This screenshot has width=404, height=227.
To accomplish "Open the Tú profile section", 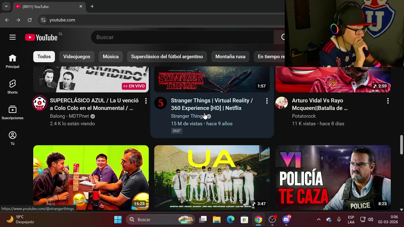I will click(x=13, y=138).
